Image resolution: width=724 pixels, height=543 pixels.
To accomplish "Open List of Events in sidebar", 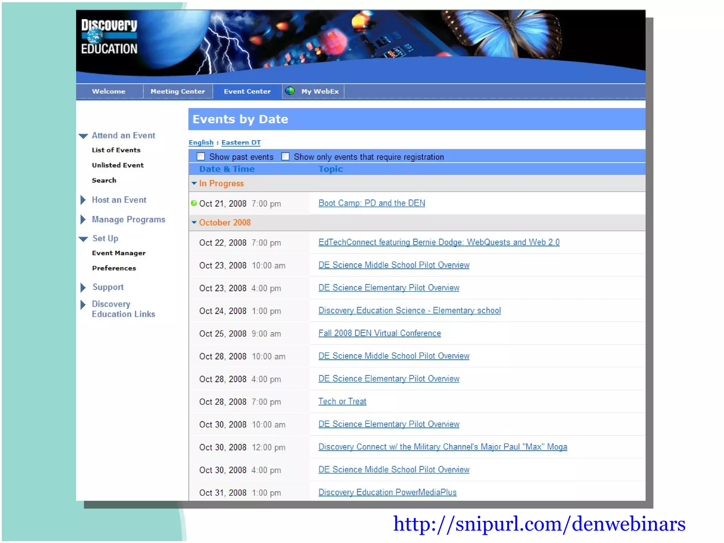I will pos(116,150).
